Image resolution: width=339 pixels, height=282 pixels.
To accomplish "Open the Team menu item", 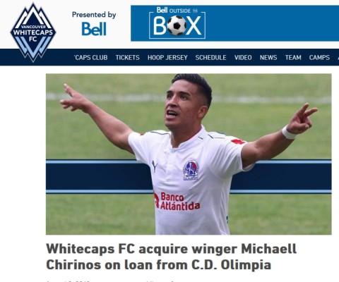I will pyautogui.click(x=293, y=58).
